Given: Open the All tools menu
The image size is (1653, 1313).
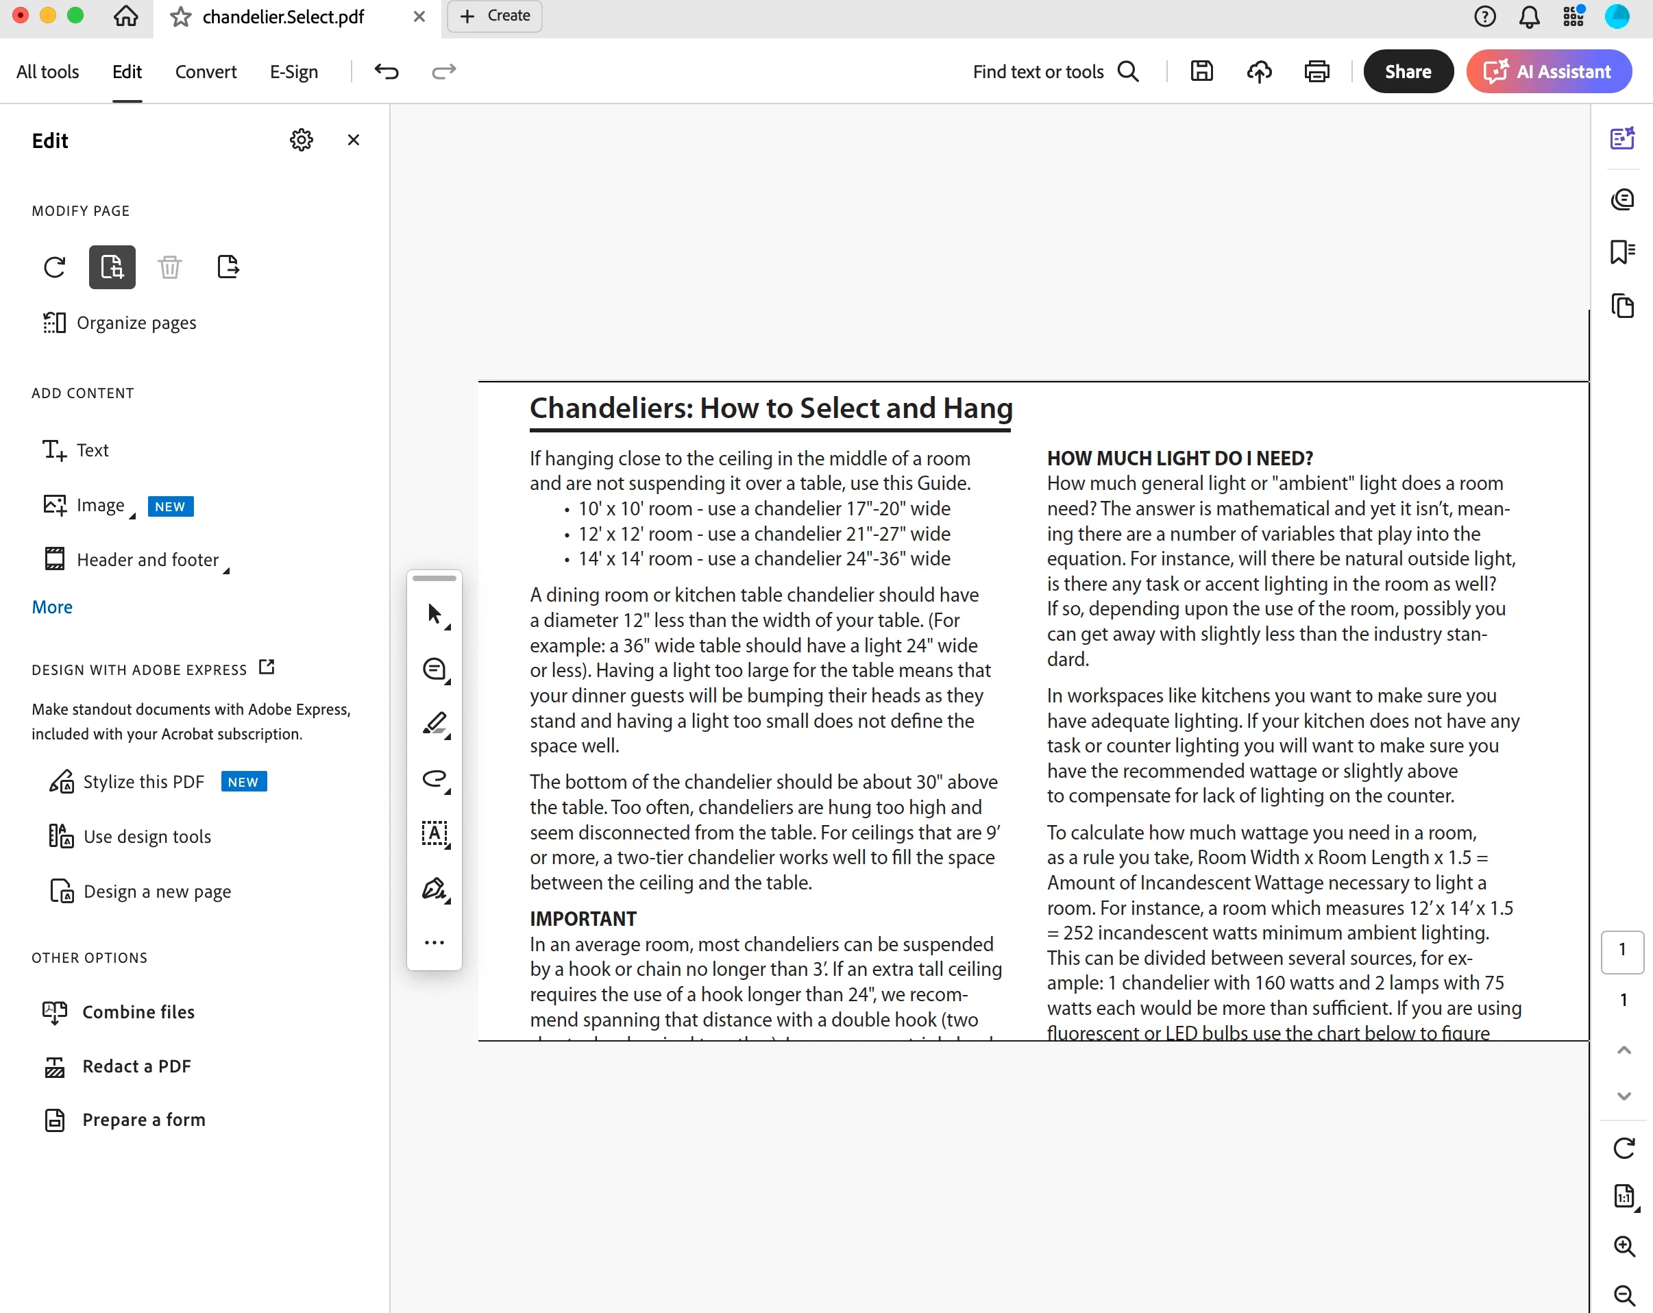Looking at the screenshot, I should [47, 71].
